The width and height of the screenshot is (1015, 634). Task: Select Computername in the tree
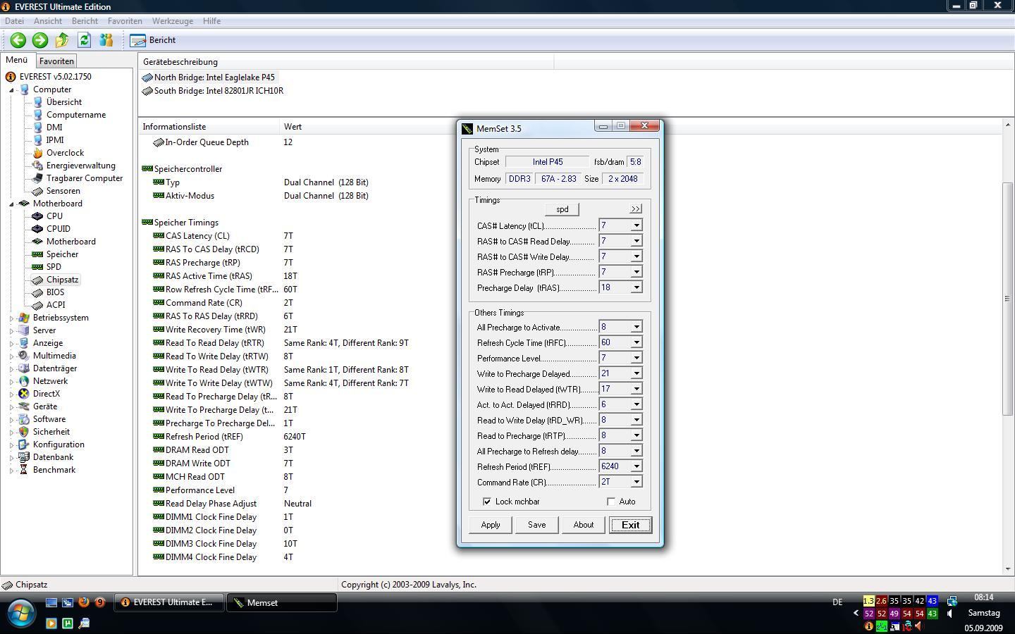(x=76, y=115)
